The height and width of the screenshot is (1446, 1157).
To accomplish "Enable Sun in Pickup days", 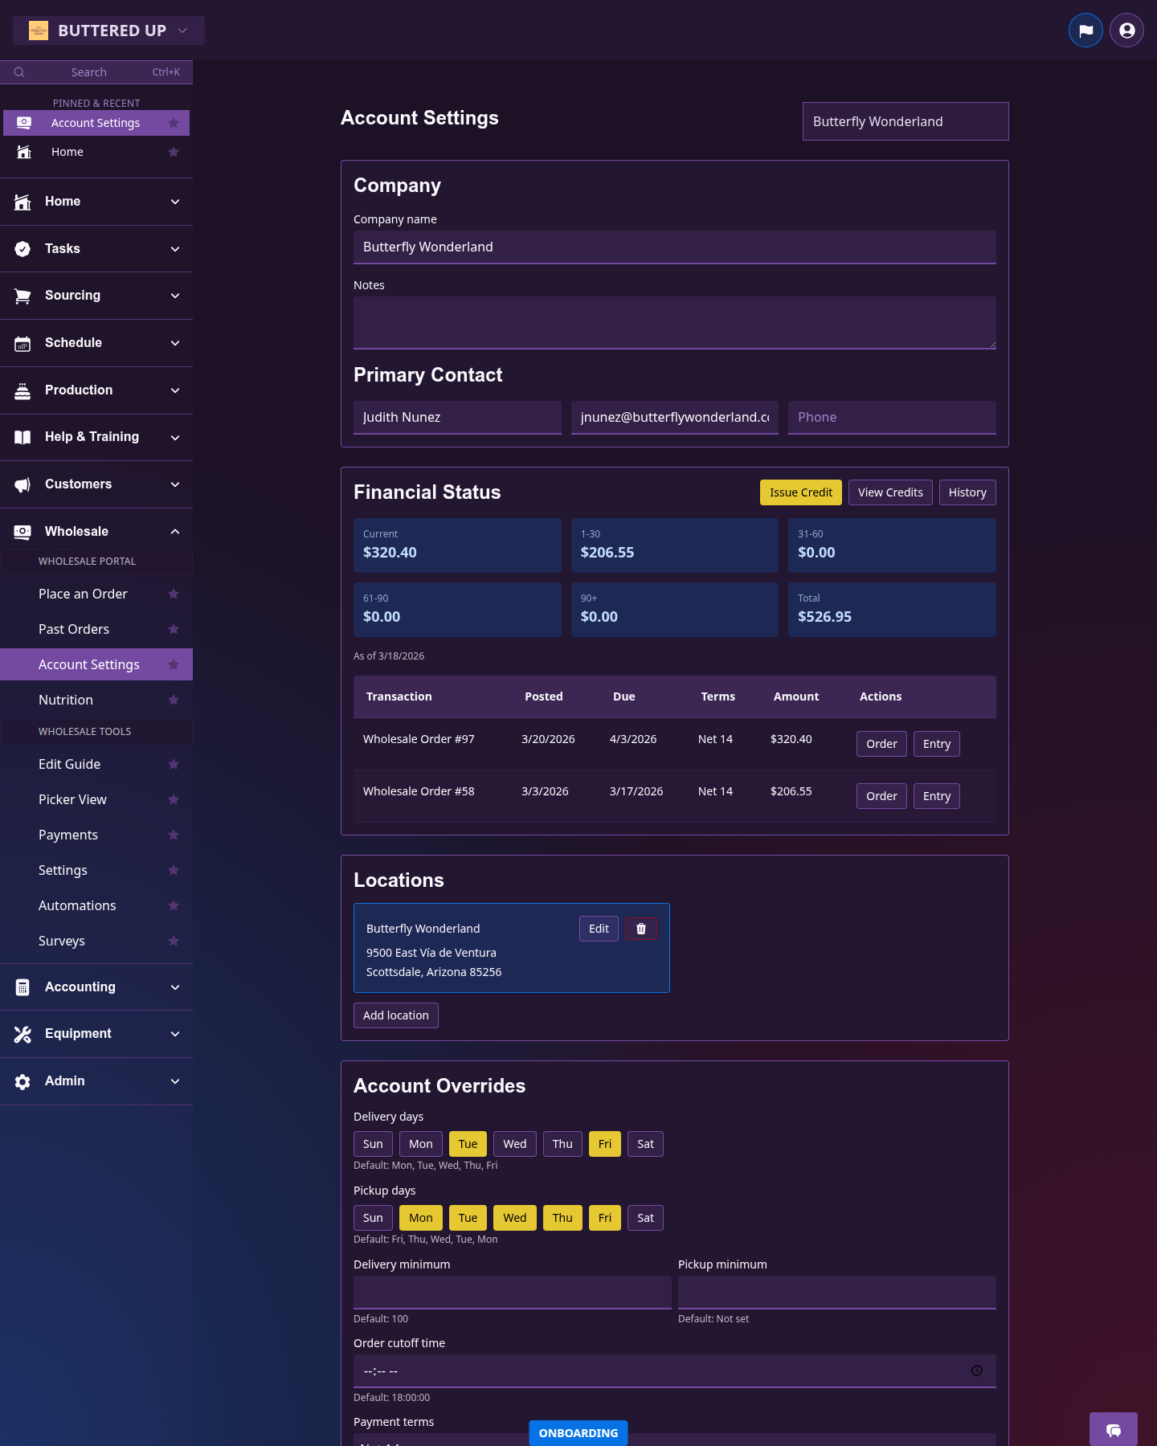I will [x=373, y=1218].
